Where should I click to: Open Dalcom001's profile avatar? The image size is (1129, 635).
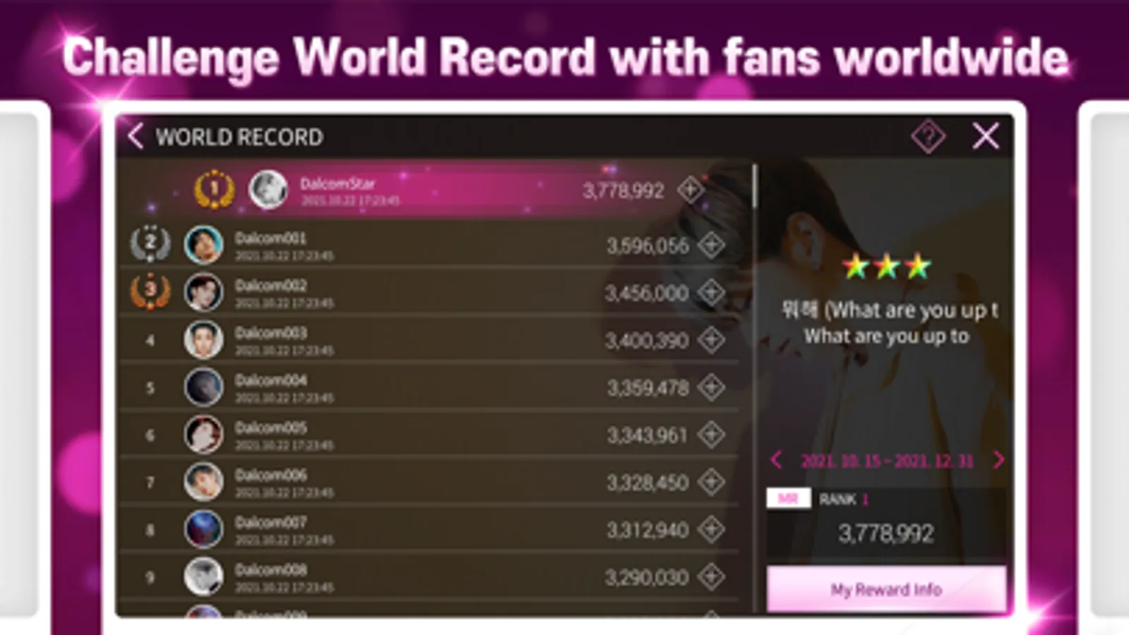coord(203,245)
